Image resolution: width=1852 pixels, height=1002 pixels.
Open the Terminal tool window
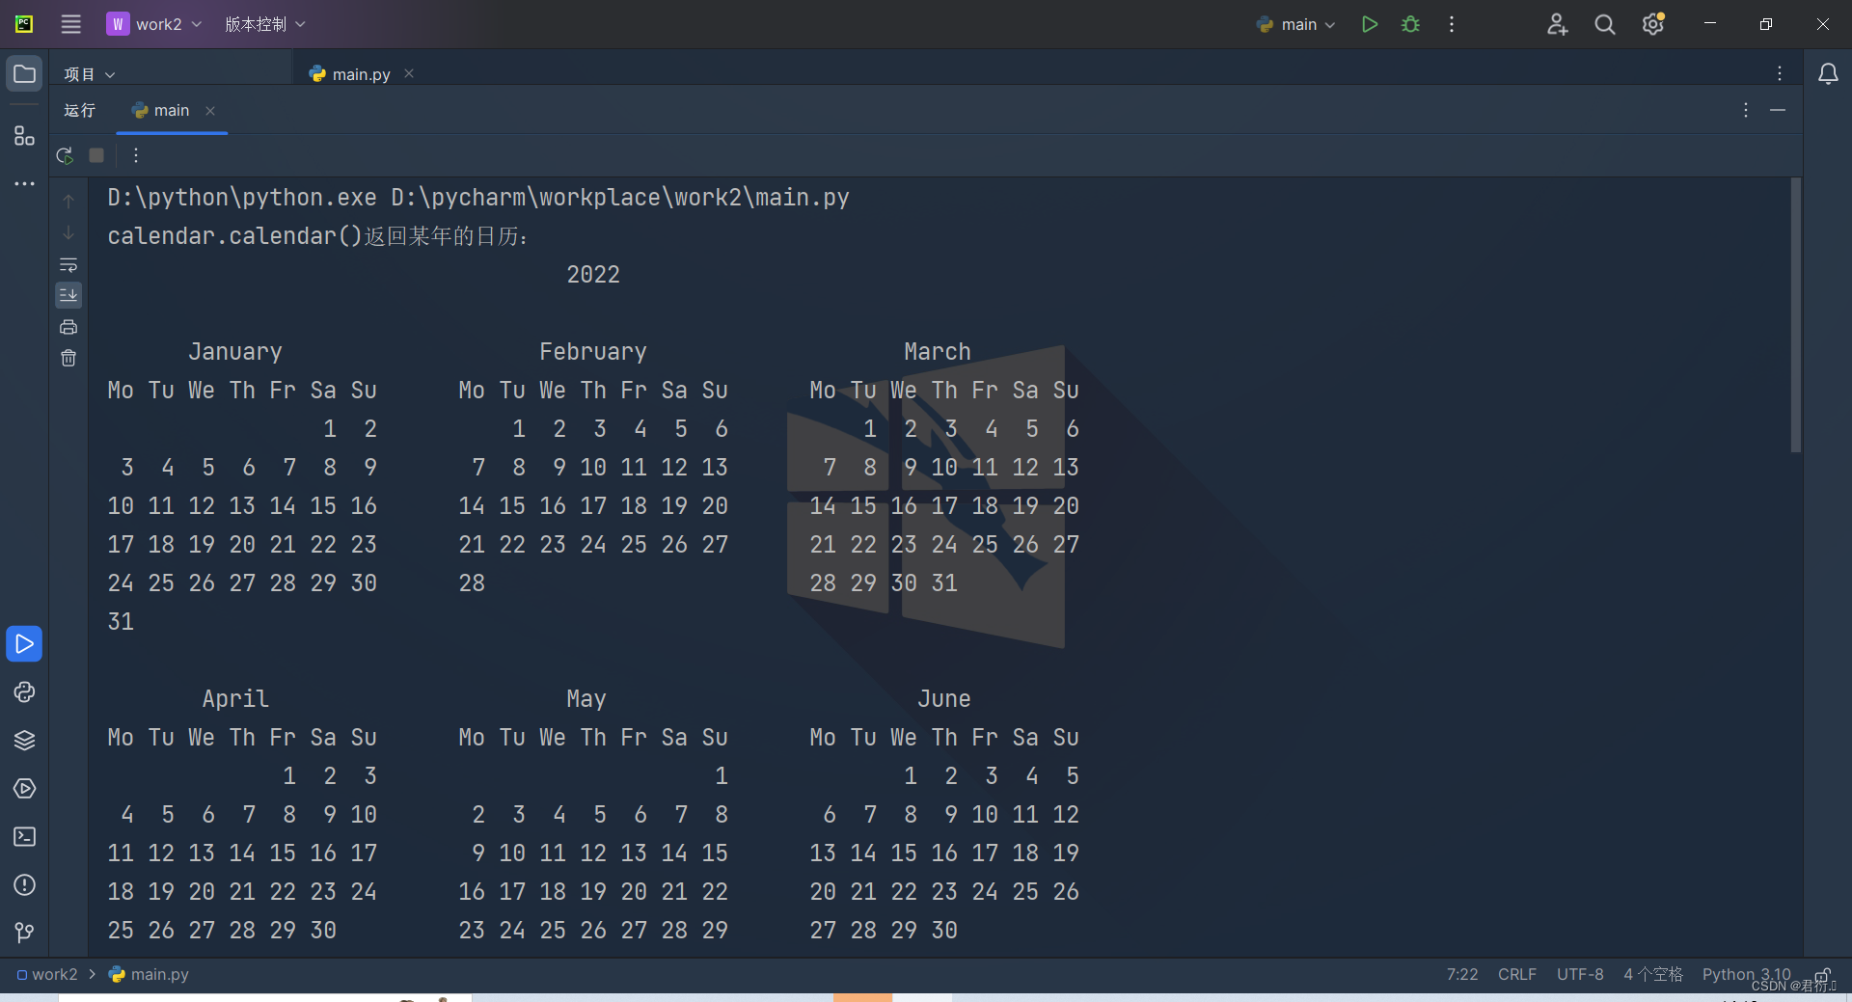click(x=24, y=836)
